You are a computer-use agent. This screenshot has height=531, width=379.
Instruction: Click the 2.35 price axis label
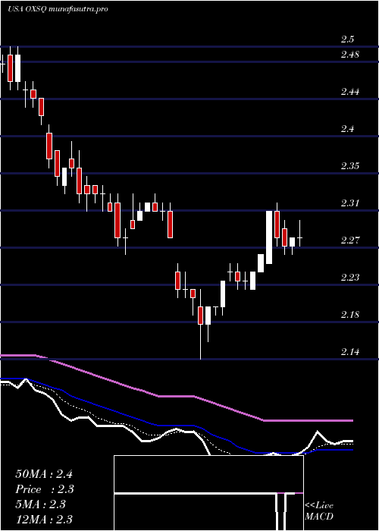350,166
